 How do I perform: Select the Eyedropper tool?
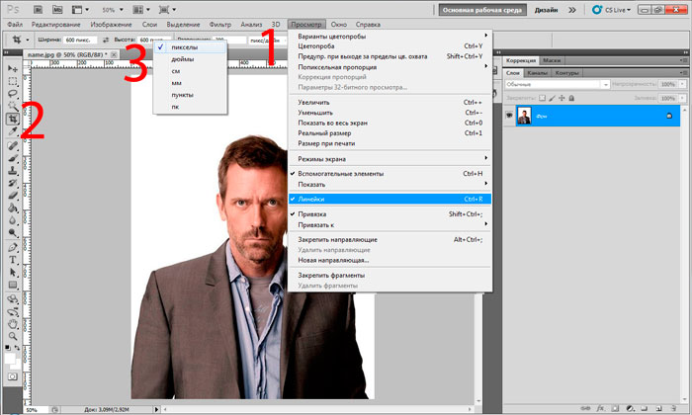[x=12, y=131]
